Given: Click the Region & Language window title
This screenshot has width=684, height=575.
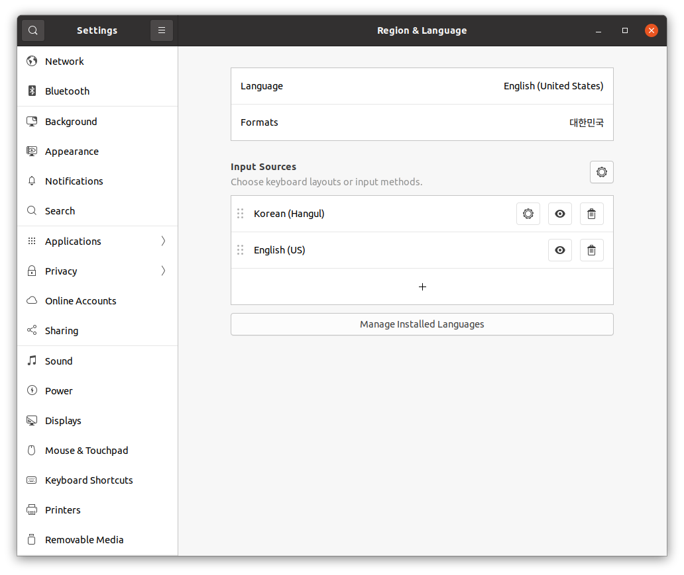Looking at the screenshot, I should 422,30.
